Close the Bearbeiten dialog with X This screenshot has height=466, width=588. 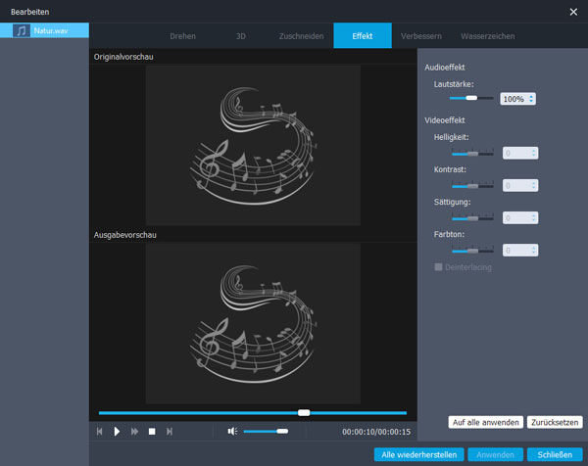coord(573,11)
